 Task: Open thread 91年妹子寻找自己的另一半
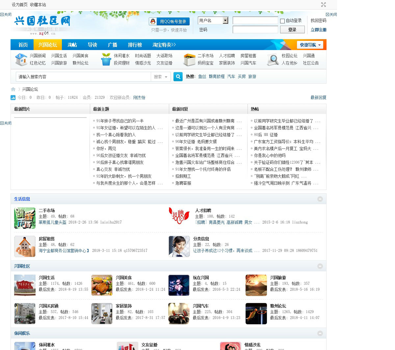[x=120, y=121]
